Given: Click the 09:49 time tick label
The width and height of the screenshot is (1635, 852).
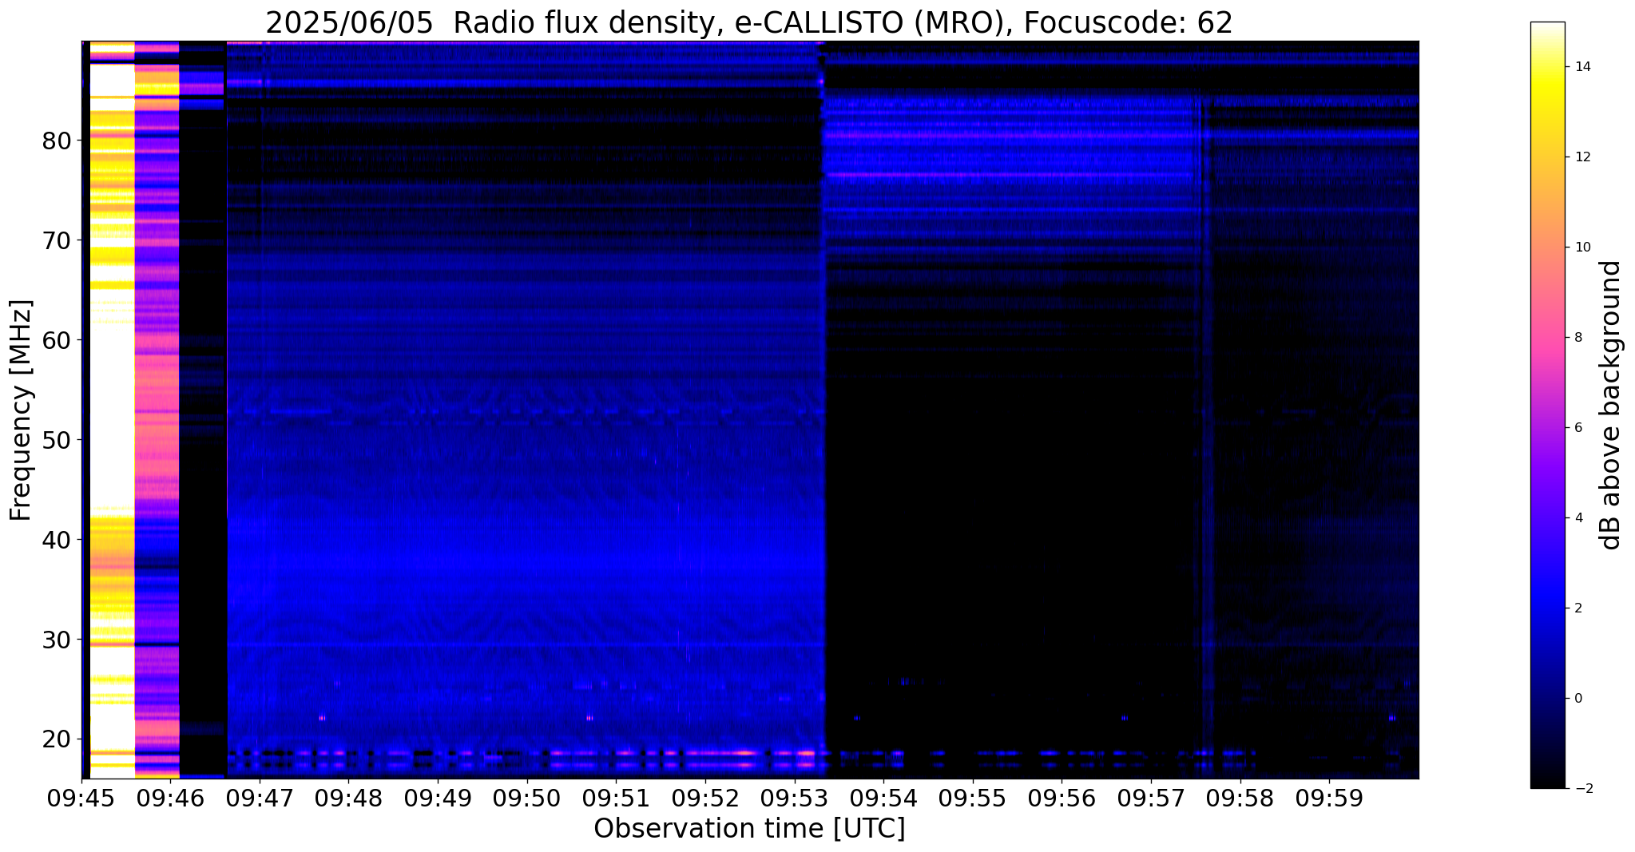Looking at the screenshot, I should pyautogui.click(x=437, y=797).
